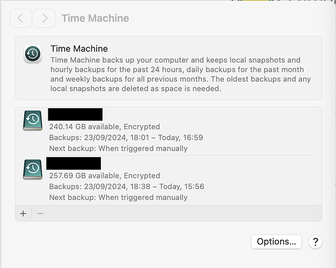Click second disk's "Next backup: When triggered manually"
This screenshot has width=336, height=268.
pos(118,197)
